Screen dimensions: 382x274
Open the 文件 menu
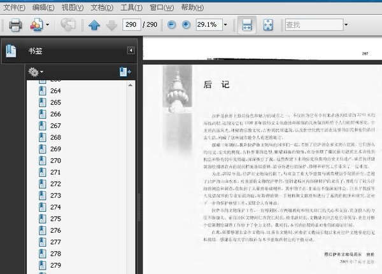point(14,7)
